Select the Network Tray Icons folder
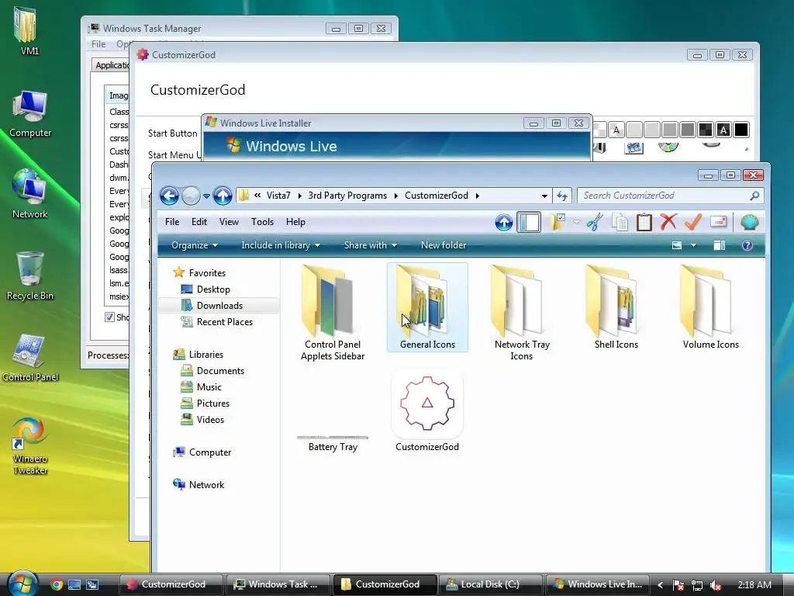The height and width of the screenshot is (596, 794). [522, 312]
